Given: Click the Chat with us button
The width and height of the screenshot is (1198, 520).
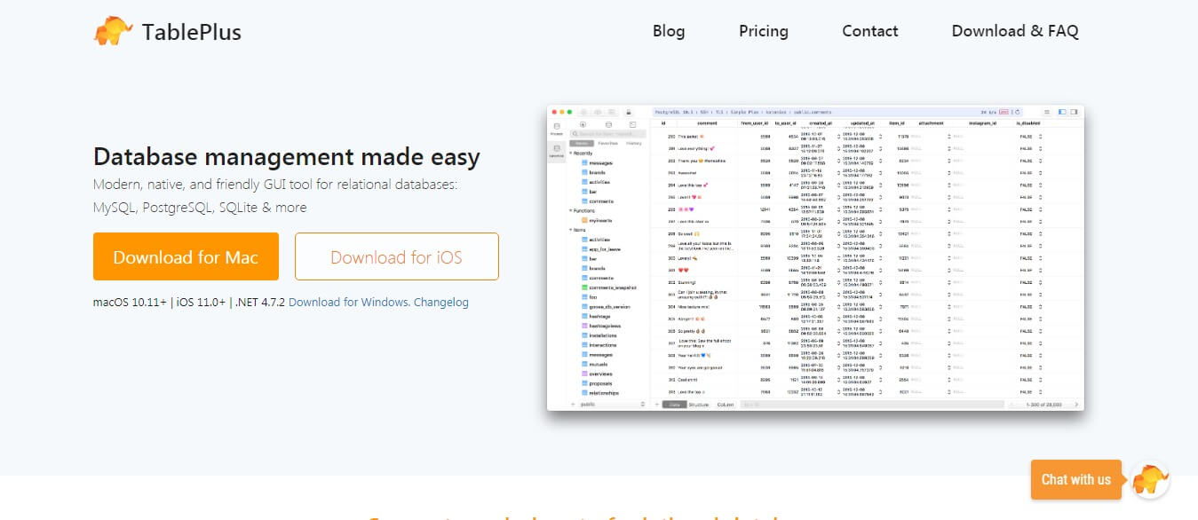Looking at the screenshot, I should pyautogui.click(x=1076, y=479).
